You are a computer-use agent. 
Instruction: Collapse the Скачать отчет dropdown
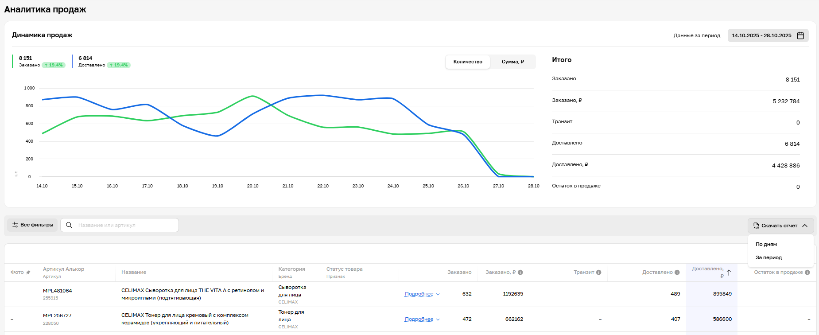805,226
